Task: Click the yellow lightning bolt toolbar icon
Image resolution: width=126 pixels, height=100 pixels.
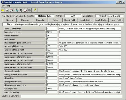Action: coord(35,10)
